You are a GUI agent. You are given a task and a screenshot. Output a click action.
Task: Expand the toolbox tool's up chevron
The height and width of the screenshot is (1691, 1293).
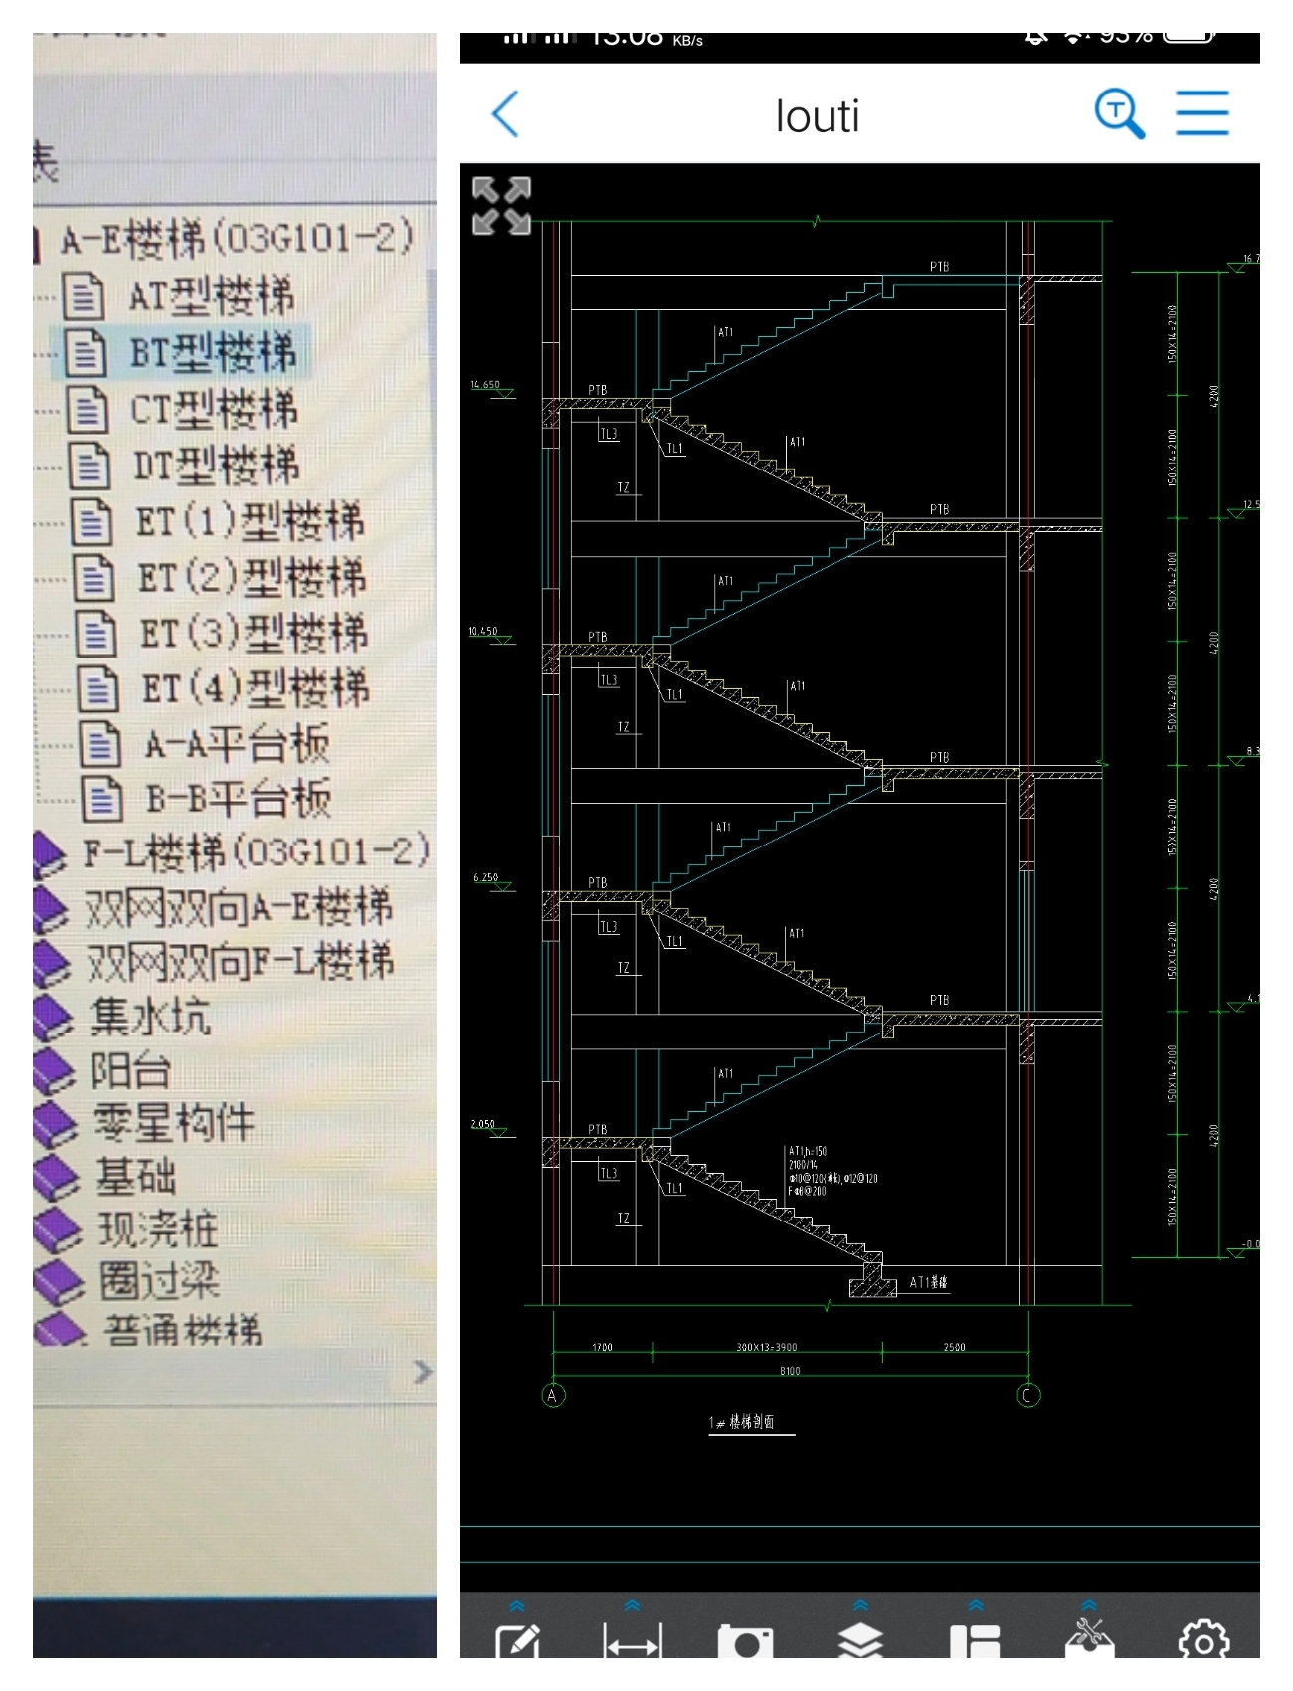(1090, 1606)
